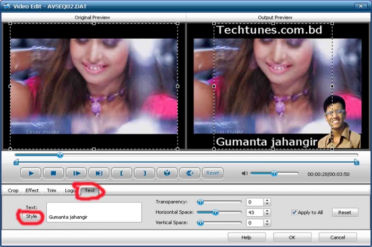Click the Video Edit title bar app icon
This screenshot has height=247, width=372.
click(6, 6)
